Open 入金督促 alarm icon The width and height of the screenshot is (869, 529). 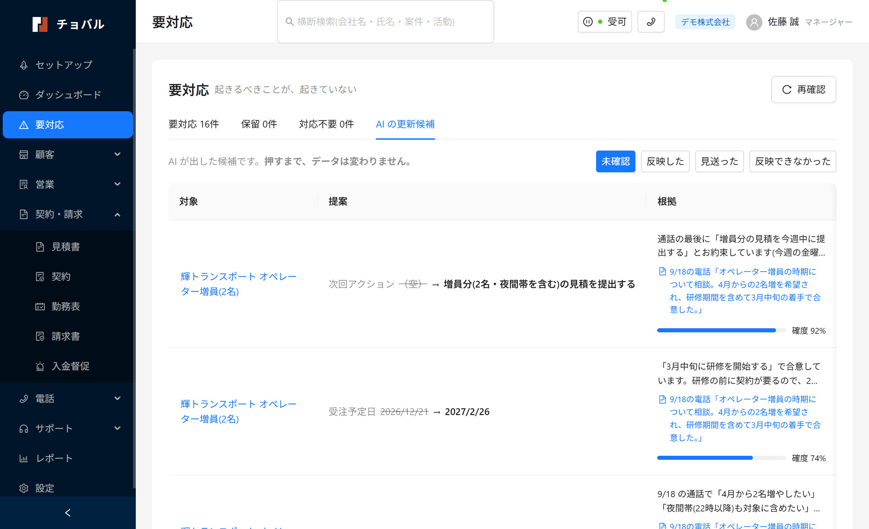40,366
